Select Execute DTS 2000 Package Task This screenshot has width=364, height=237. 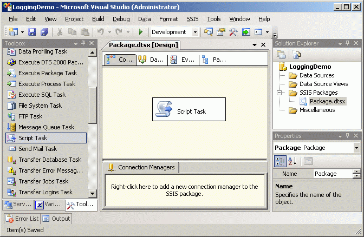click(46, 62)
